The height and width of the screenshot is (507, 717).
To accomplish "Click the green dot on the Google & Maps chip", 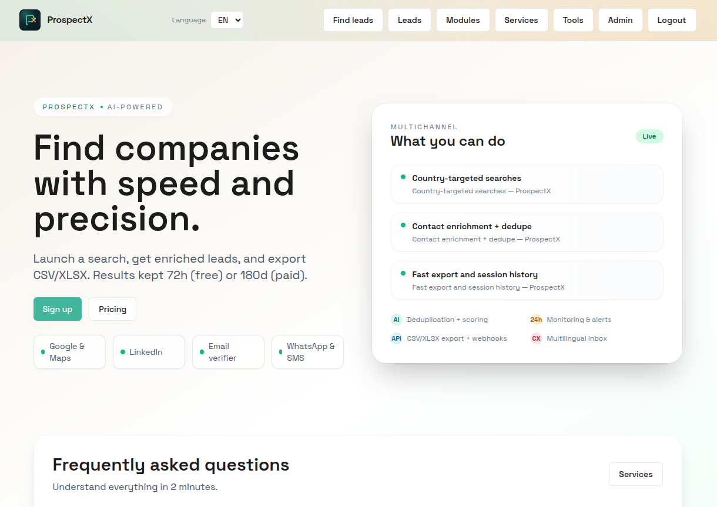I will pos(42,352).
